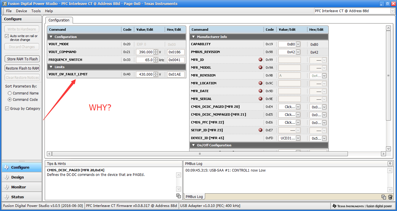Click the 'CONTROL1 now Low' log entry
This screenshot has height=211, width=397.
tap(226, 170)
